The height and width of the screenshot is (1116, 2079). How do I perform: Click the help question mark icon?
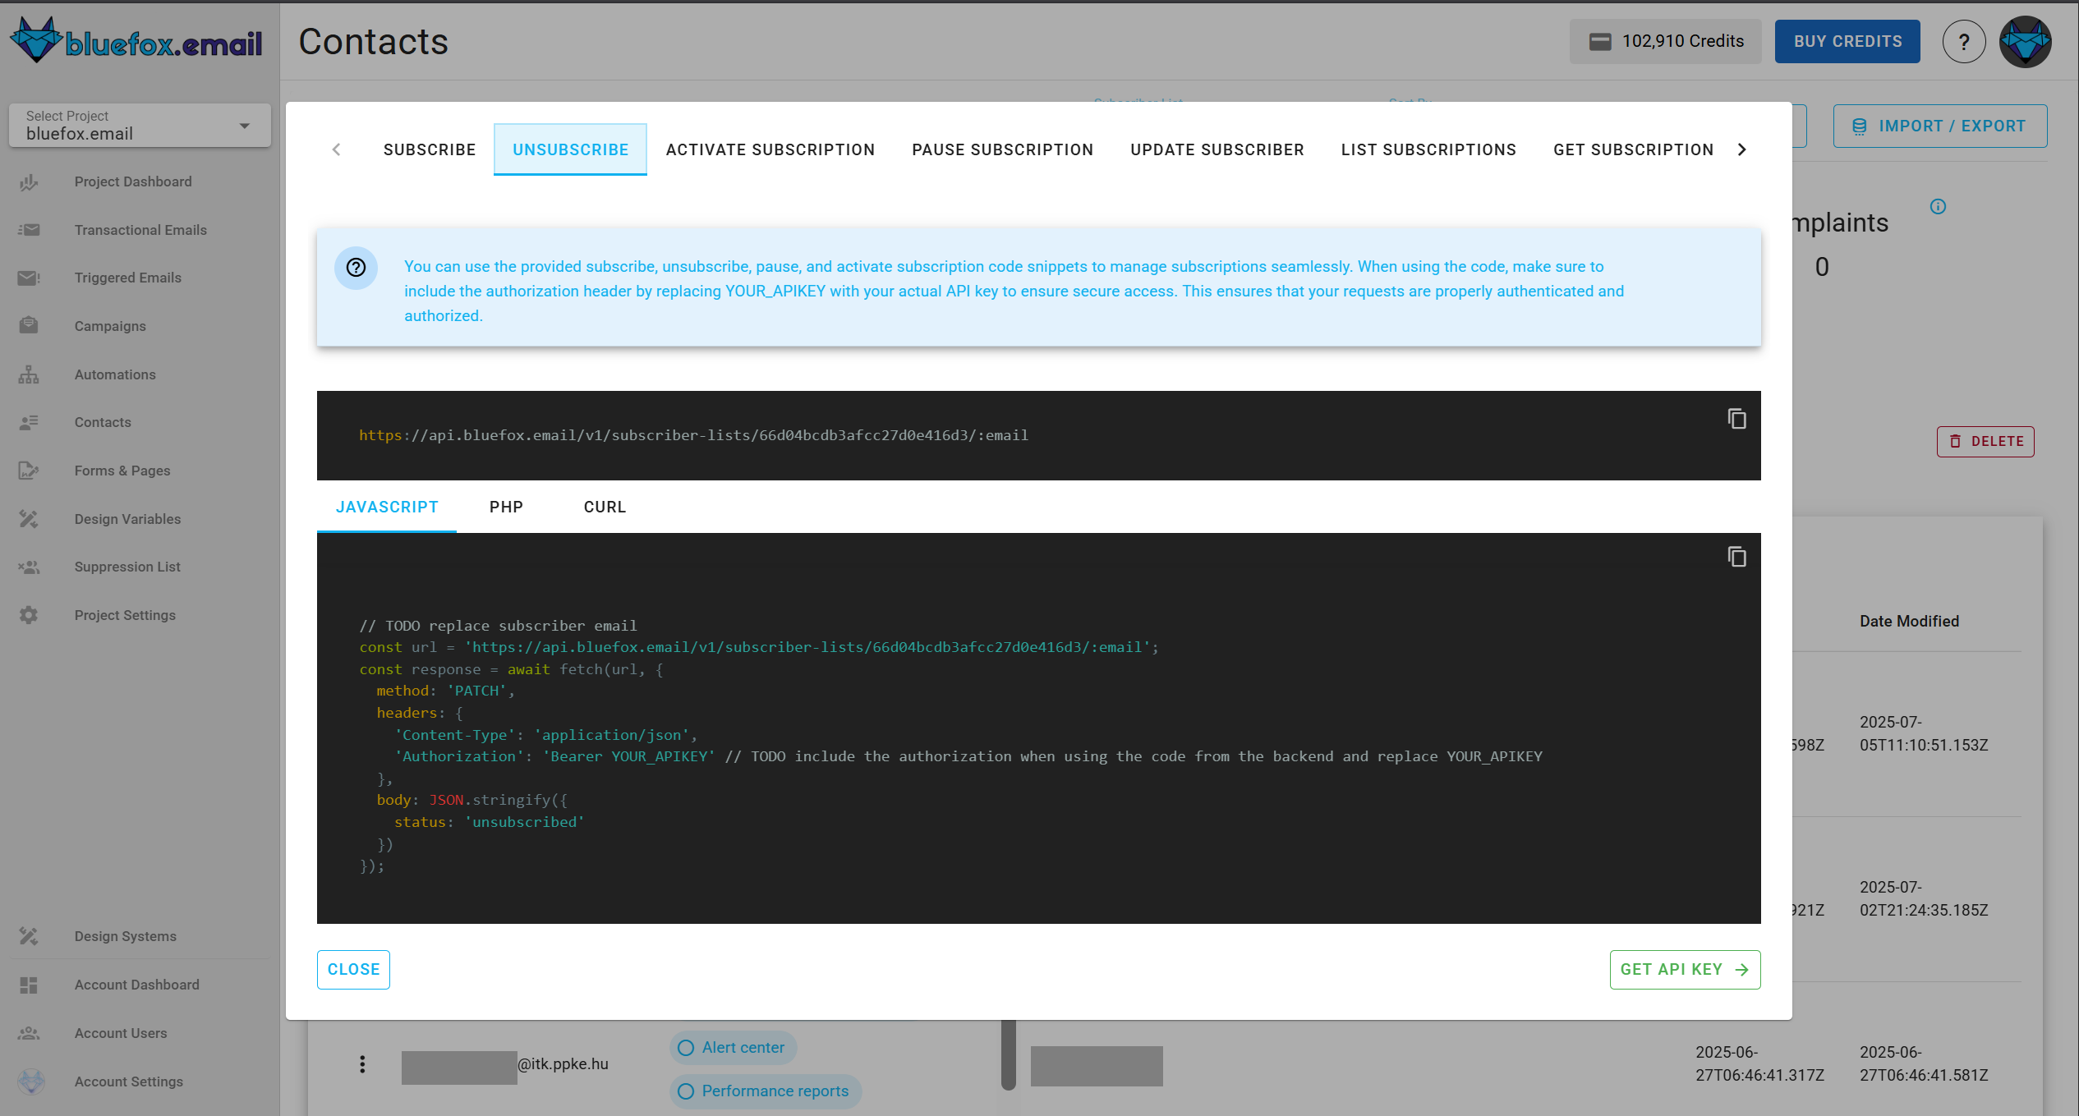[1964, 41]
